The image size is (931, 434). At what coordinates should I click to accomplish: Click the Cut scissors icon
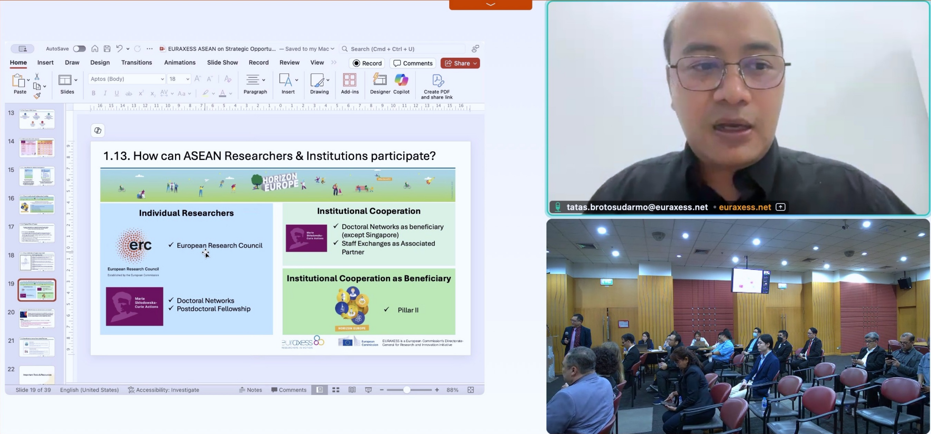tap(37, 76)
